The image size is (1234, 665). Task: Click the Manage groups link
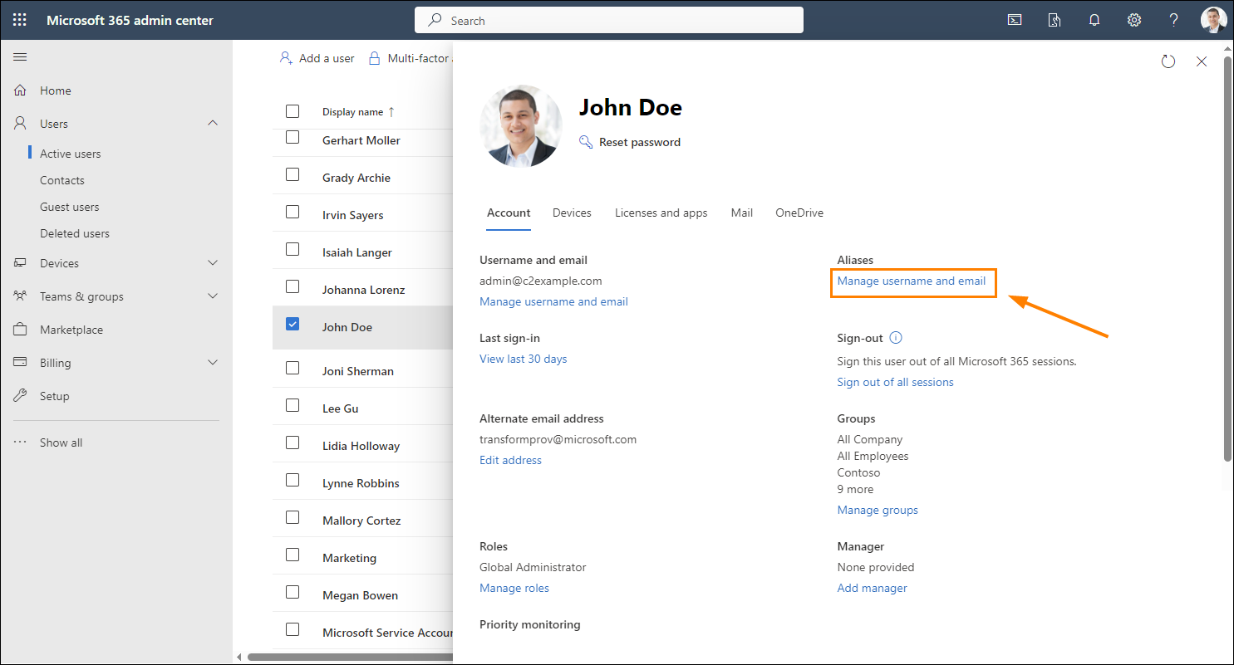pyautogui.click(x=878, y=510)
